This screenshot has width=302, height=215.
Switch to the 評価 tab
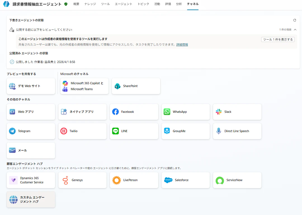coord(168,4)
